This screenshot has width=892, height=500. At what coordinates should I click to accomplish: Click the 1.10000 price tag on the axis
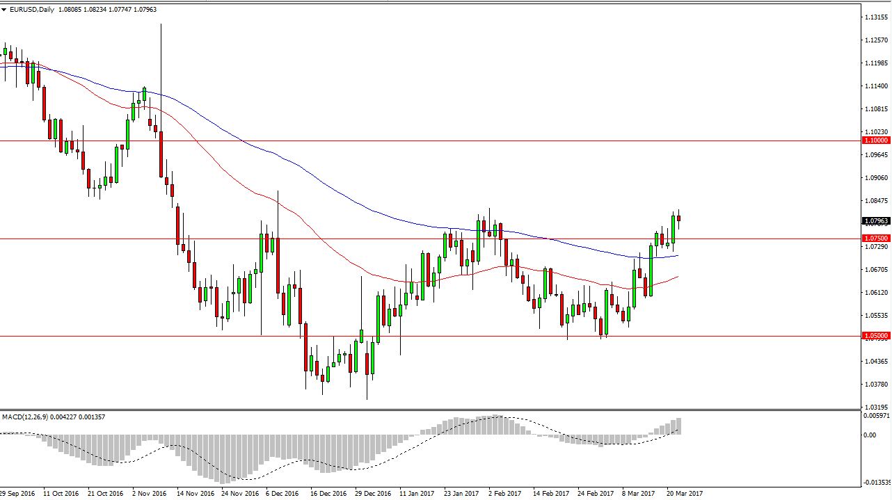point(875,140)
